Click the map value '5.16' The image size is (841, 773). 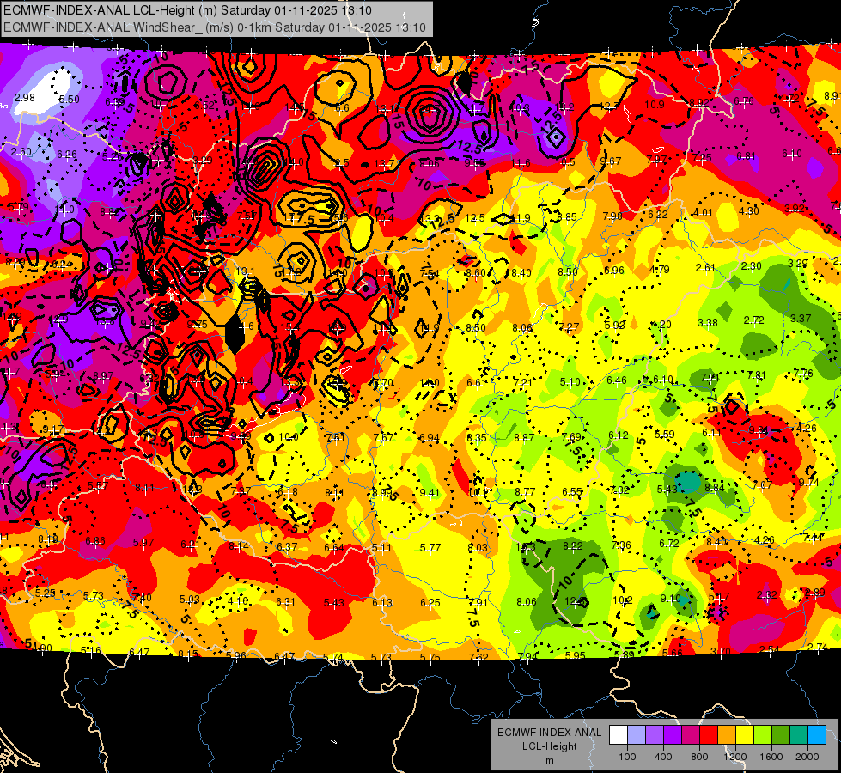[91, 651]
